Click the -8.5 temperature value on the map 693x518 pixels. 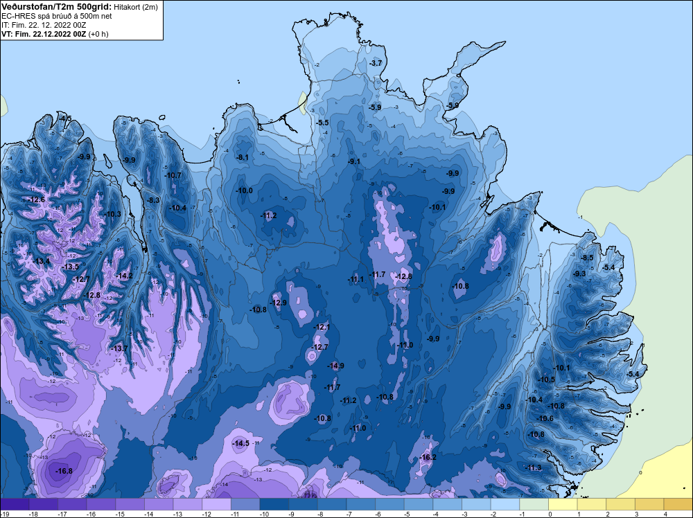587,258
